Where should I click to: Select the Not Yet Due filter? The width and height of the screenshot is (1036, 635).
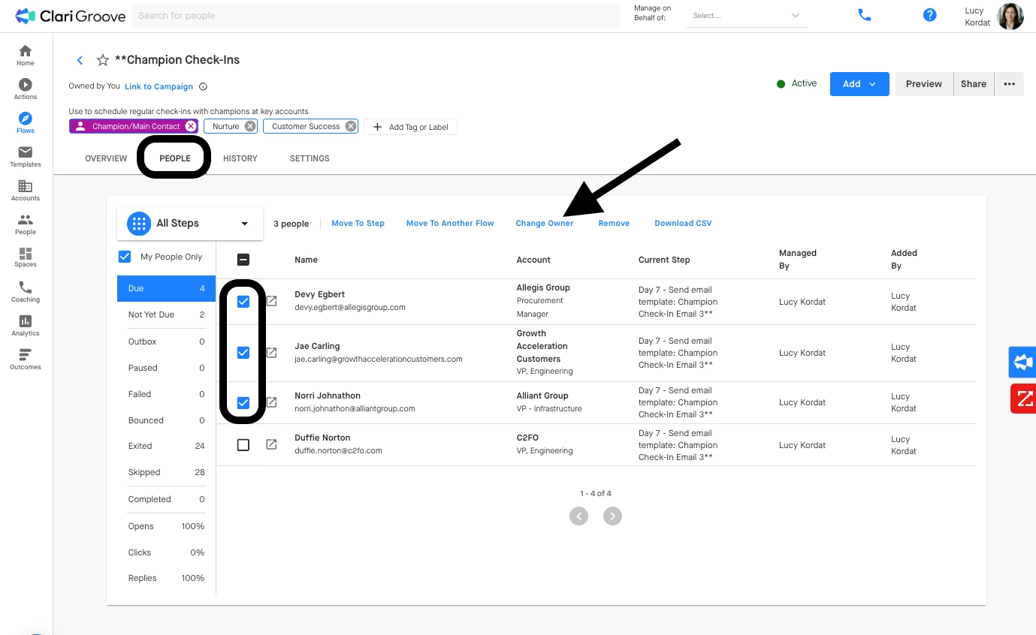click(166, 314)
